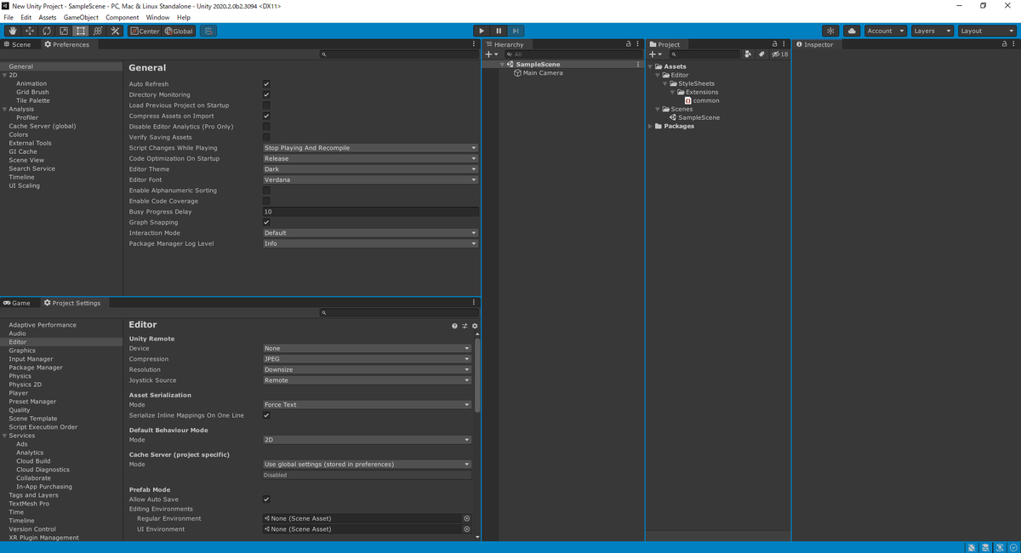The height and width of the screenshot is (553, 1021).
Task: Click the Step frame button
Action: (x=516, y=31)
